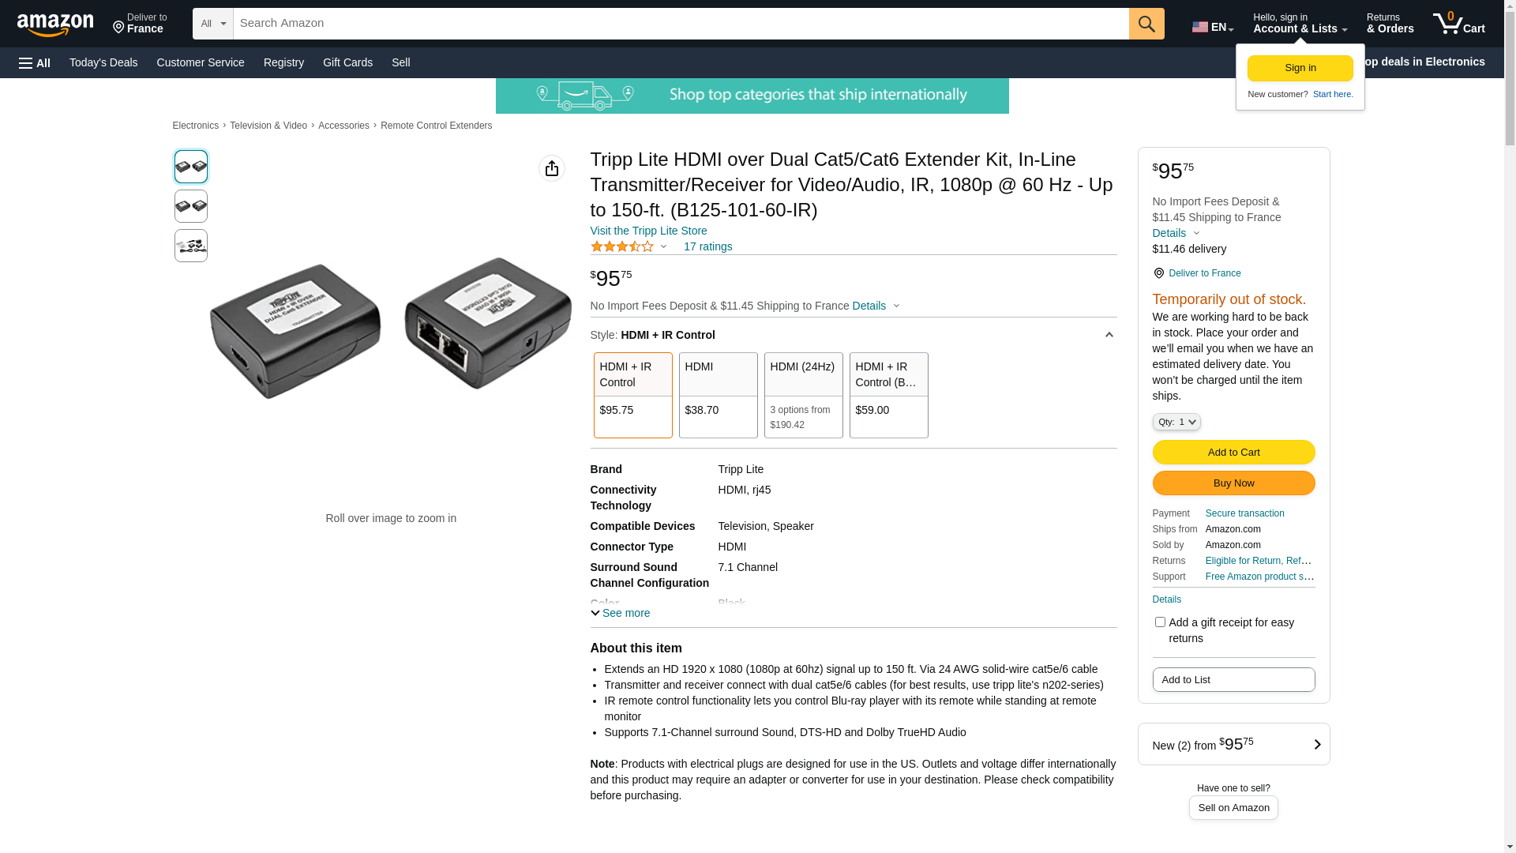Enable the gift receipt checkbox
Image resolution: width=1516 pixels, height=853 pixels.
pos(1160,622)
